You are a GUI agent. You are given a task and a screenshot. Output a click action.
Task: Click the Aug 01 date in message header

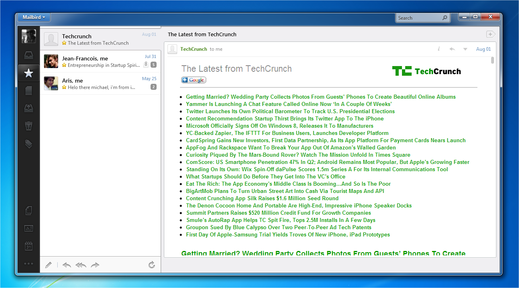pyautogui.click(x=483, y=49)
